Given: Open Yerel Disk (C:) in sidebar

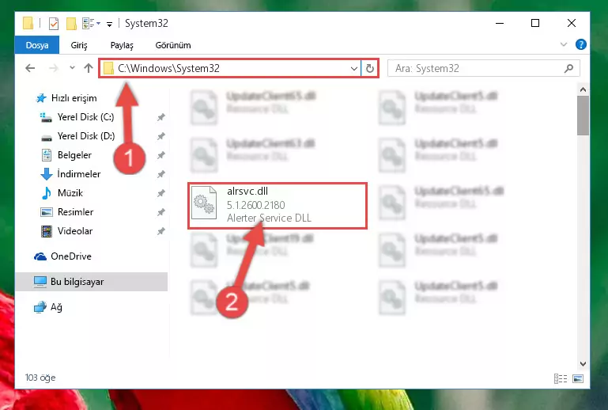Looking at the screenshot, I should point(85,117).
